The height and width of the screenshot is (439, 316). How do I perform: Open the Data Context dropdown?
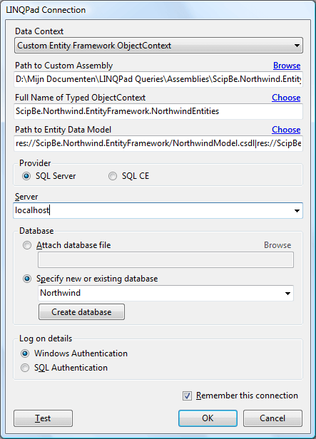click(158, 46)
